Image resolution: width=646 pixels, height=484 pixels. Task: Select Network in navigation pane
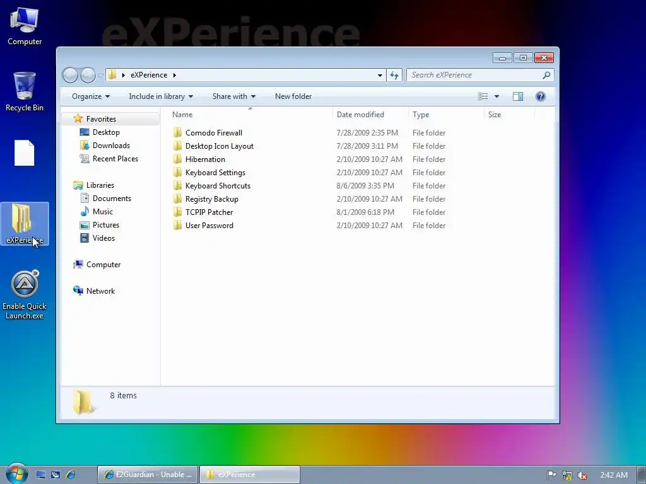click(x=100, y=291)
